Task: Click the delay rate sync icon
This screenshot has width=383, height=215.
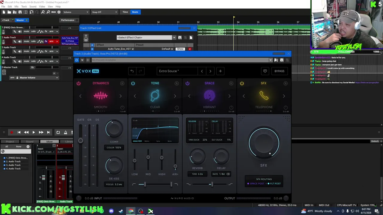Action: coord(228,174)
